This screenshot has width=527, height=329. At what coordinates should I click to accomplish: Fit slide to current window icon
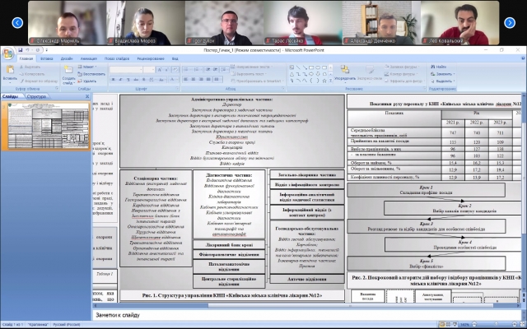pyautogui.click(x=520, y=324)
